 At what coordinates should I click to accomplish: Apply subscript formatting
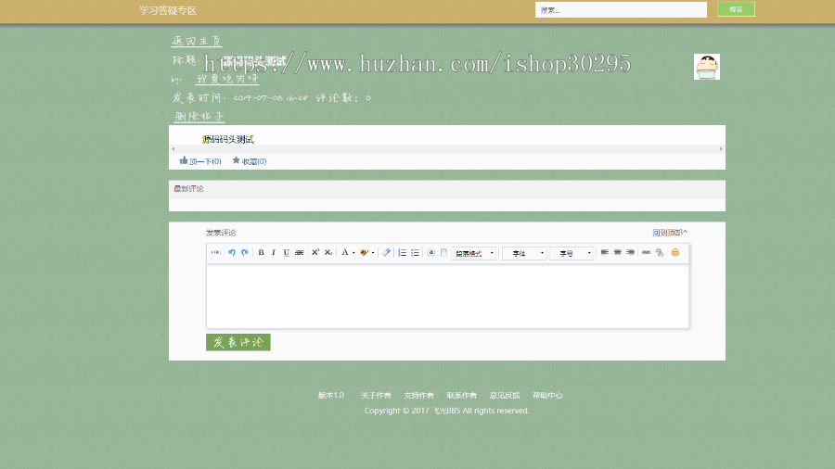[328, 253]
